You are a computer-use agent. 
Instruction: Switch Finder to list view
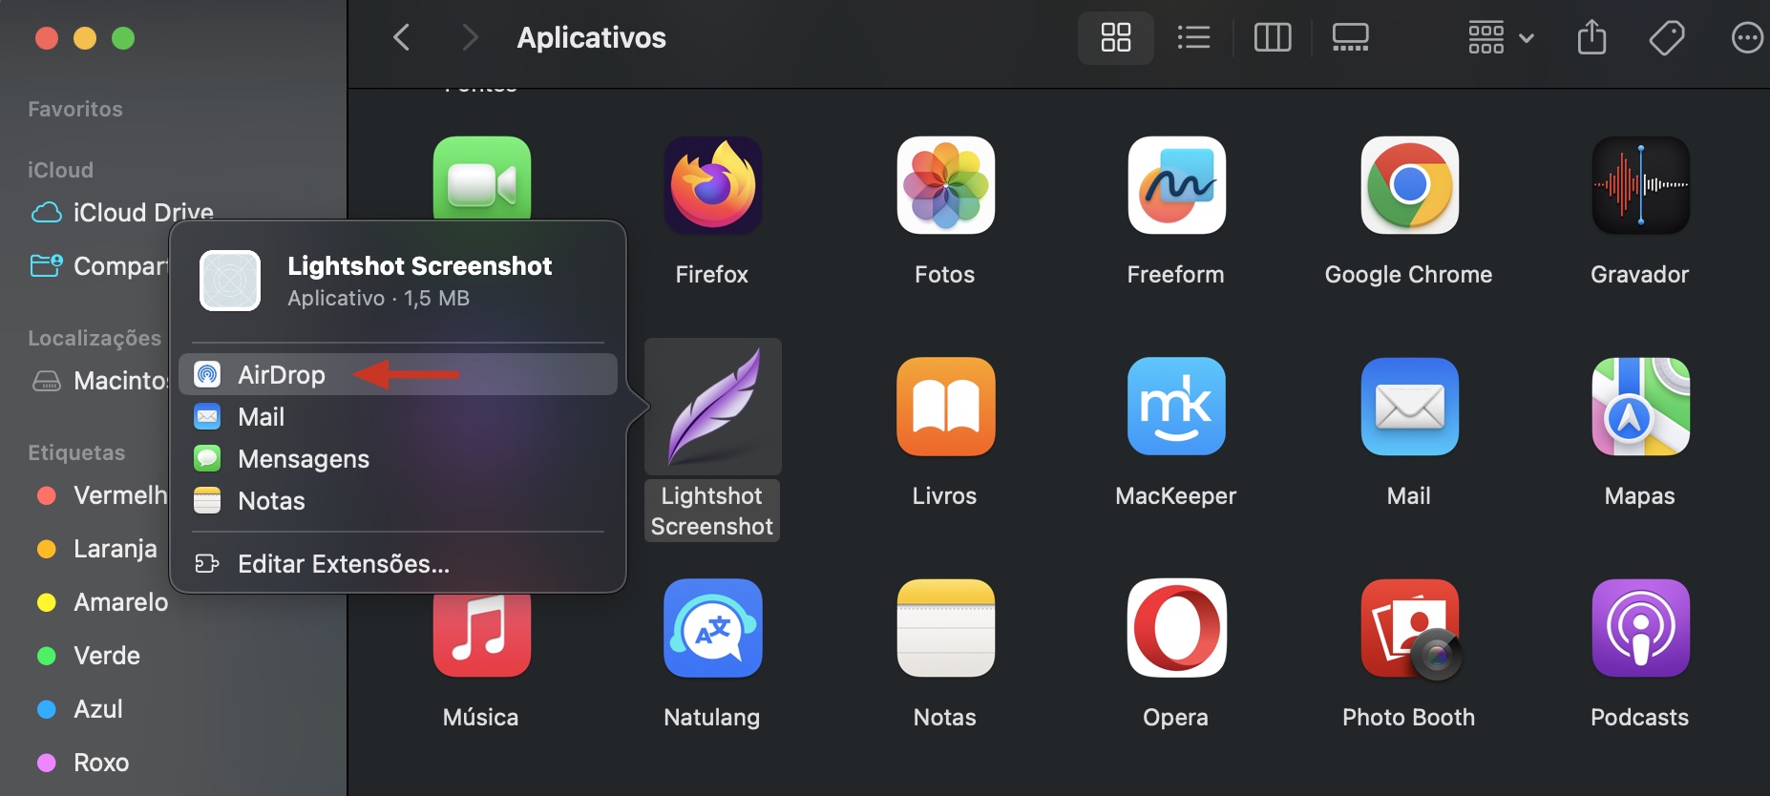pyautogui.click(x=1194, y=38)
